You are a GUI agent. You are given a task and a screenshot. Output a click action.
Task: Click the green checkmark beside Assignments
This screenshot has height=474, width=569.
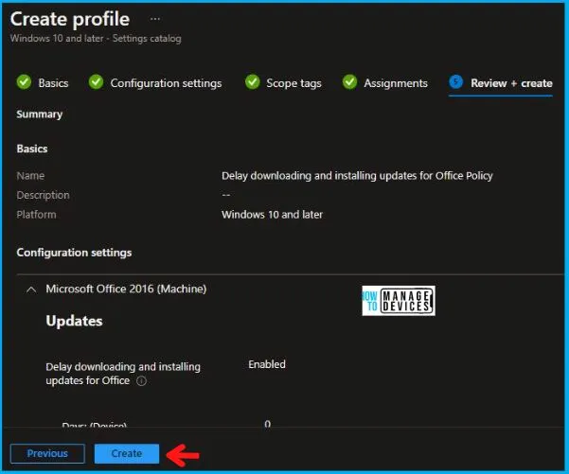pyautogui.click(x=349, y=82)
